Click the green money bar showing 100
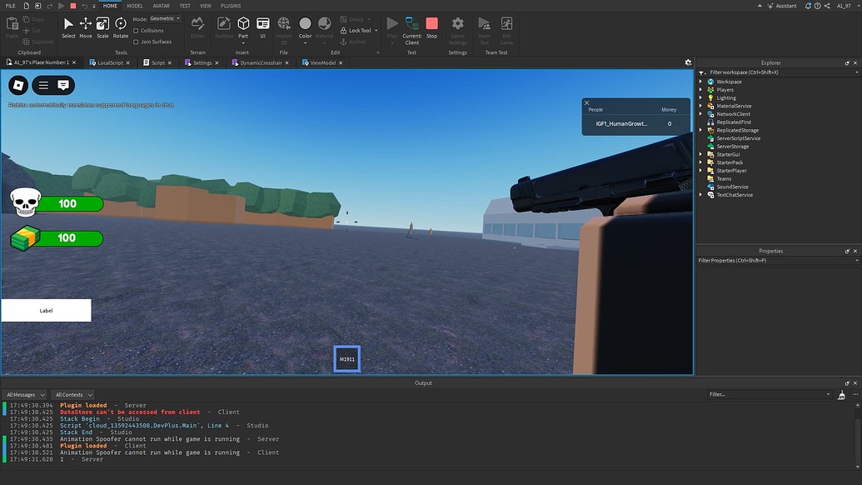 tap(70, 238)
